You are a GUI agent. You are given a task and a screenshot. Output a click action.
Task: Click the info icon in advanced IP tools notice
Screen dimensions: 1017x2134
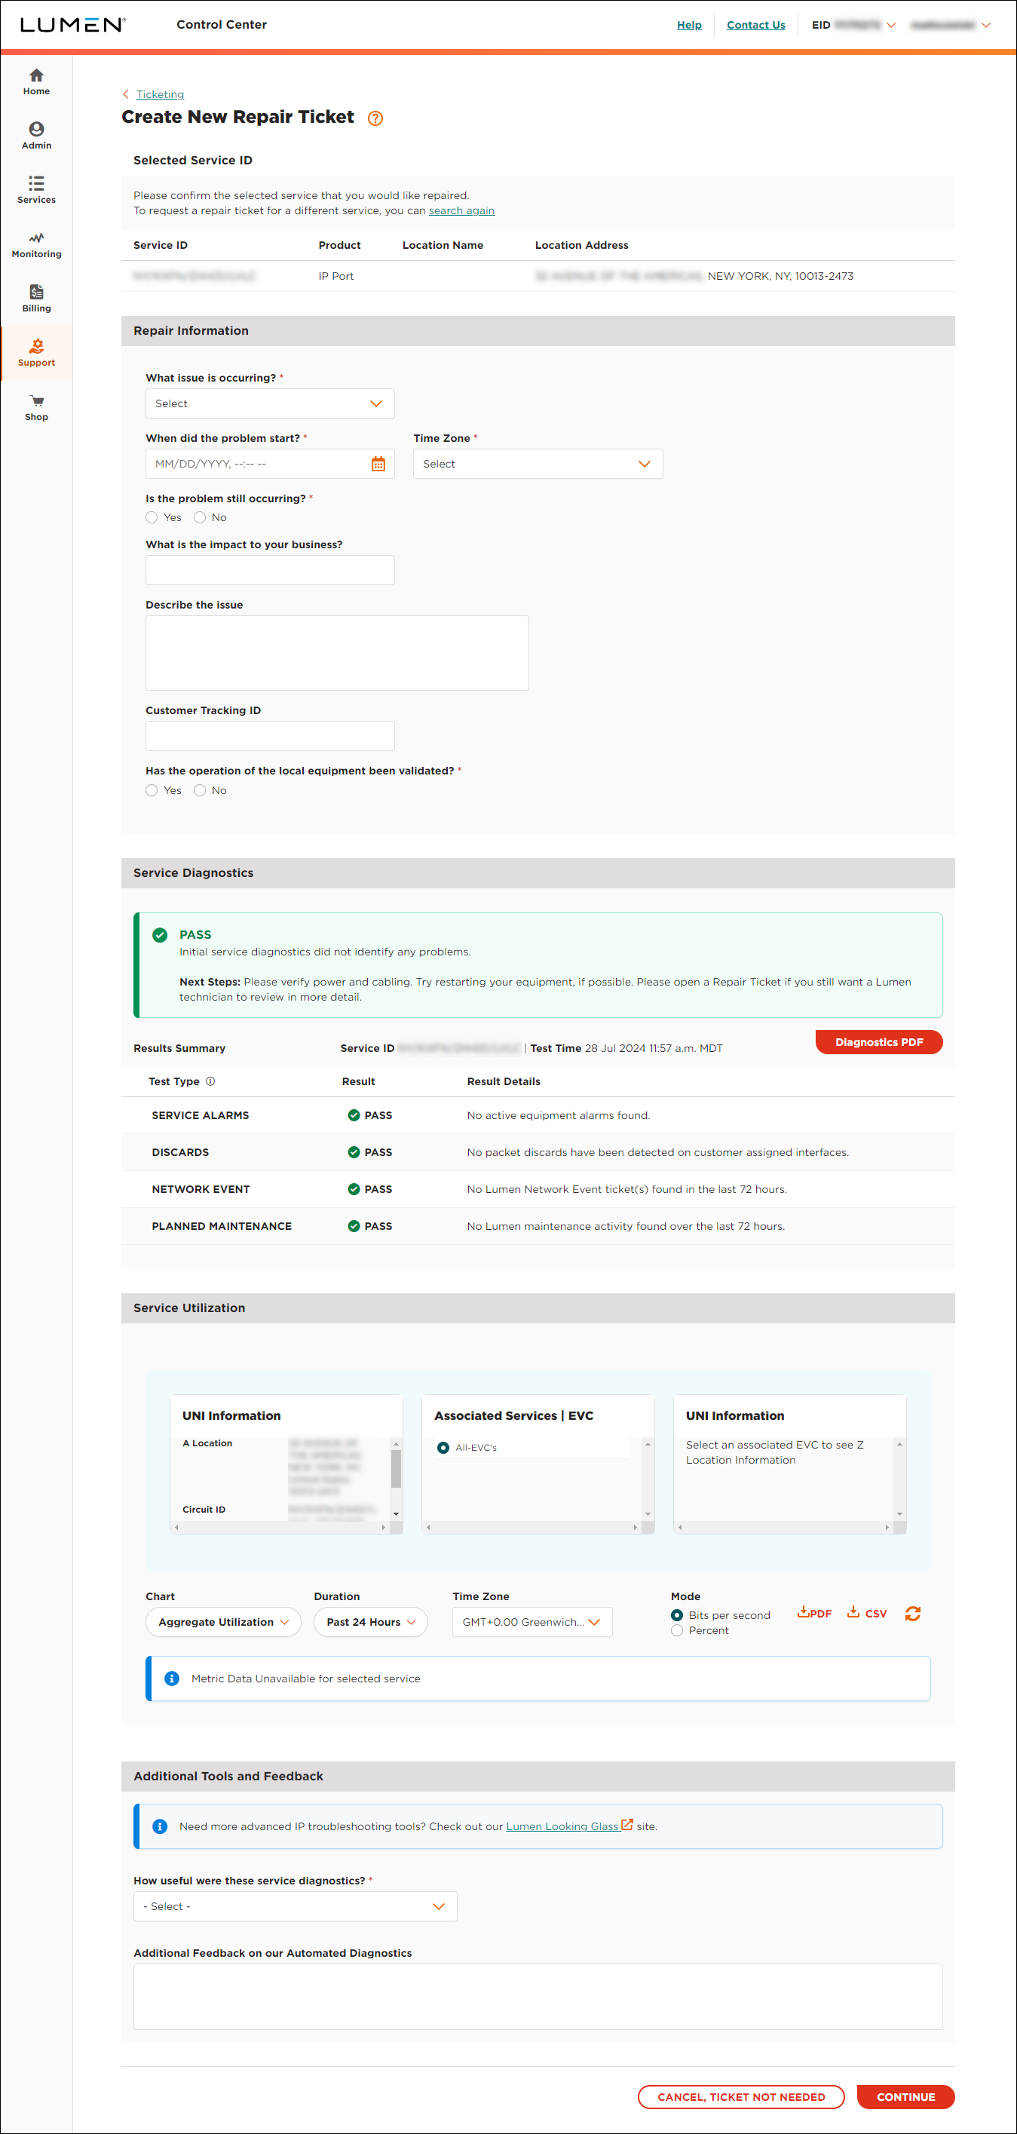[160, 1826]
